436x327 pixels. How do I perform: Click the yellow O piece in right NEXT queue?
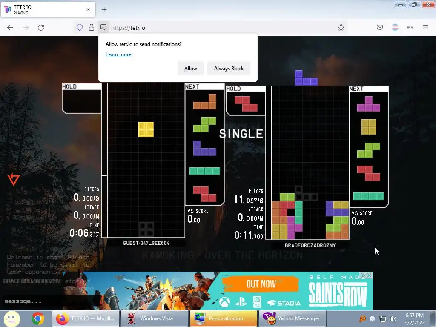369,127
